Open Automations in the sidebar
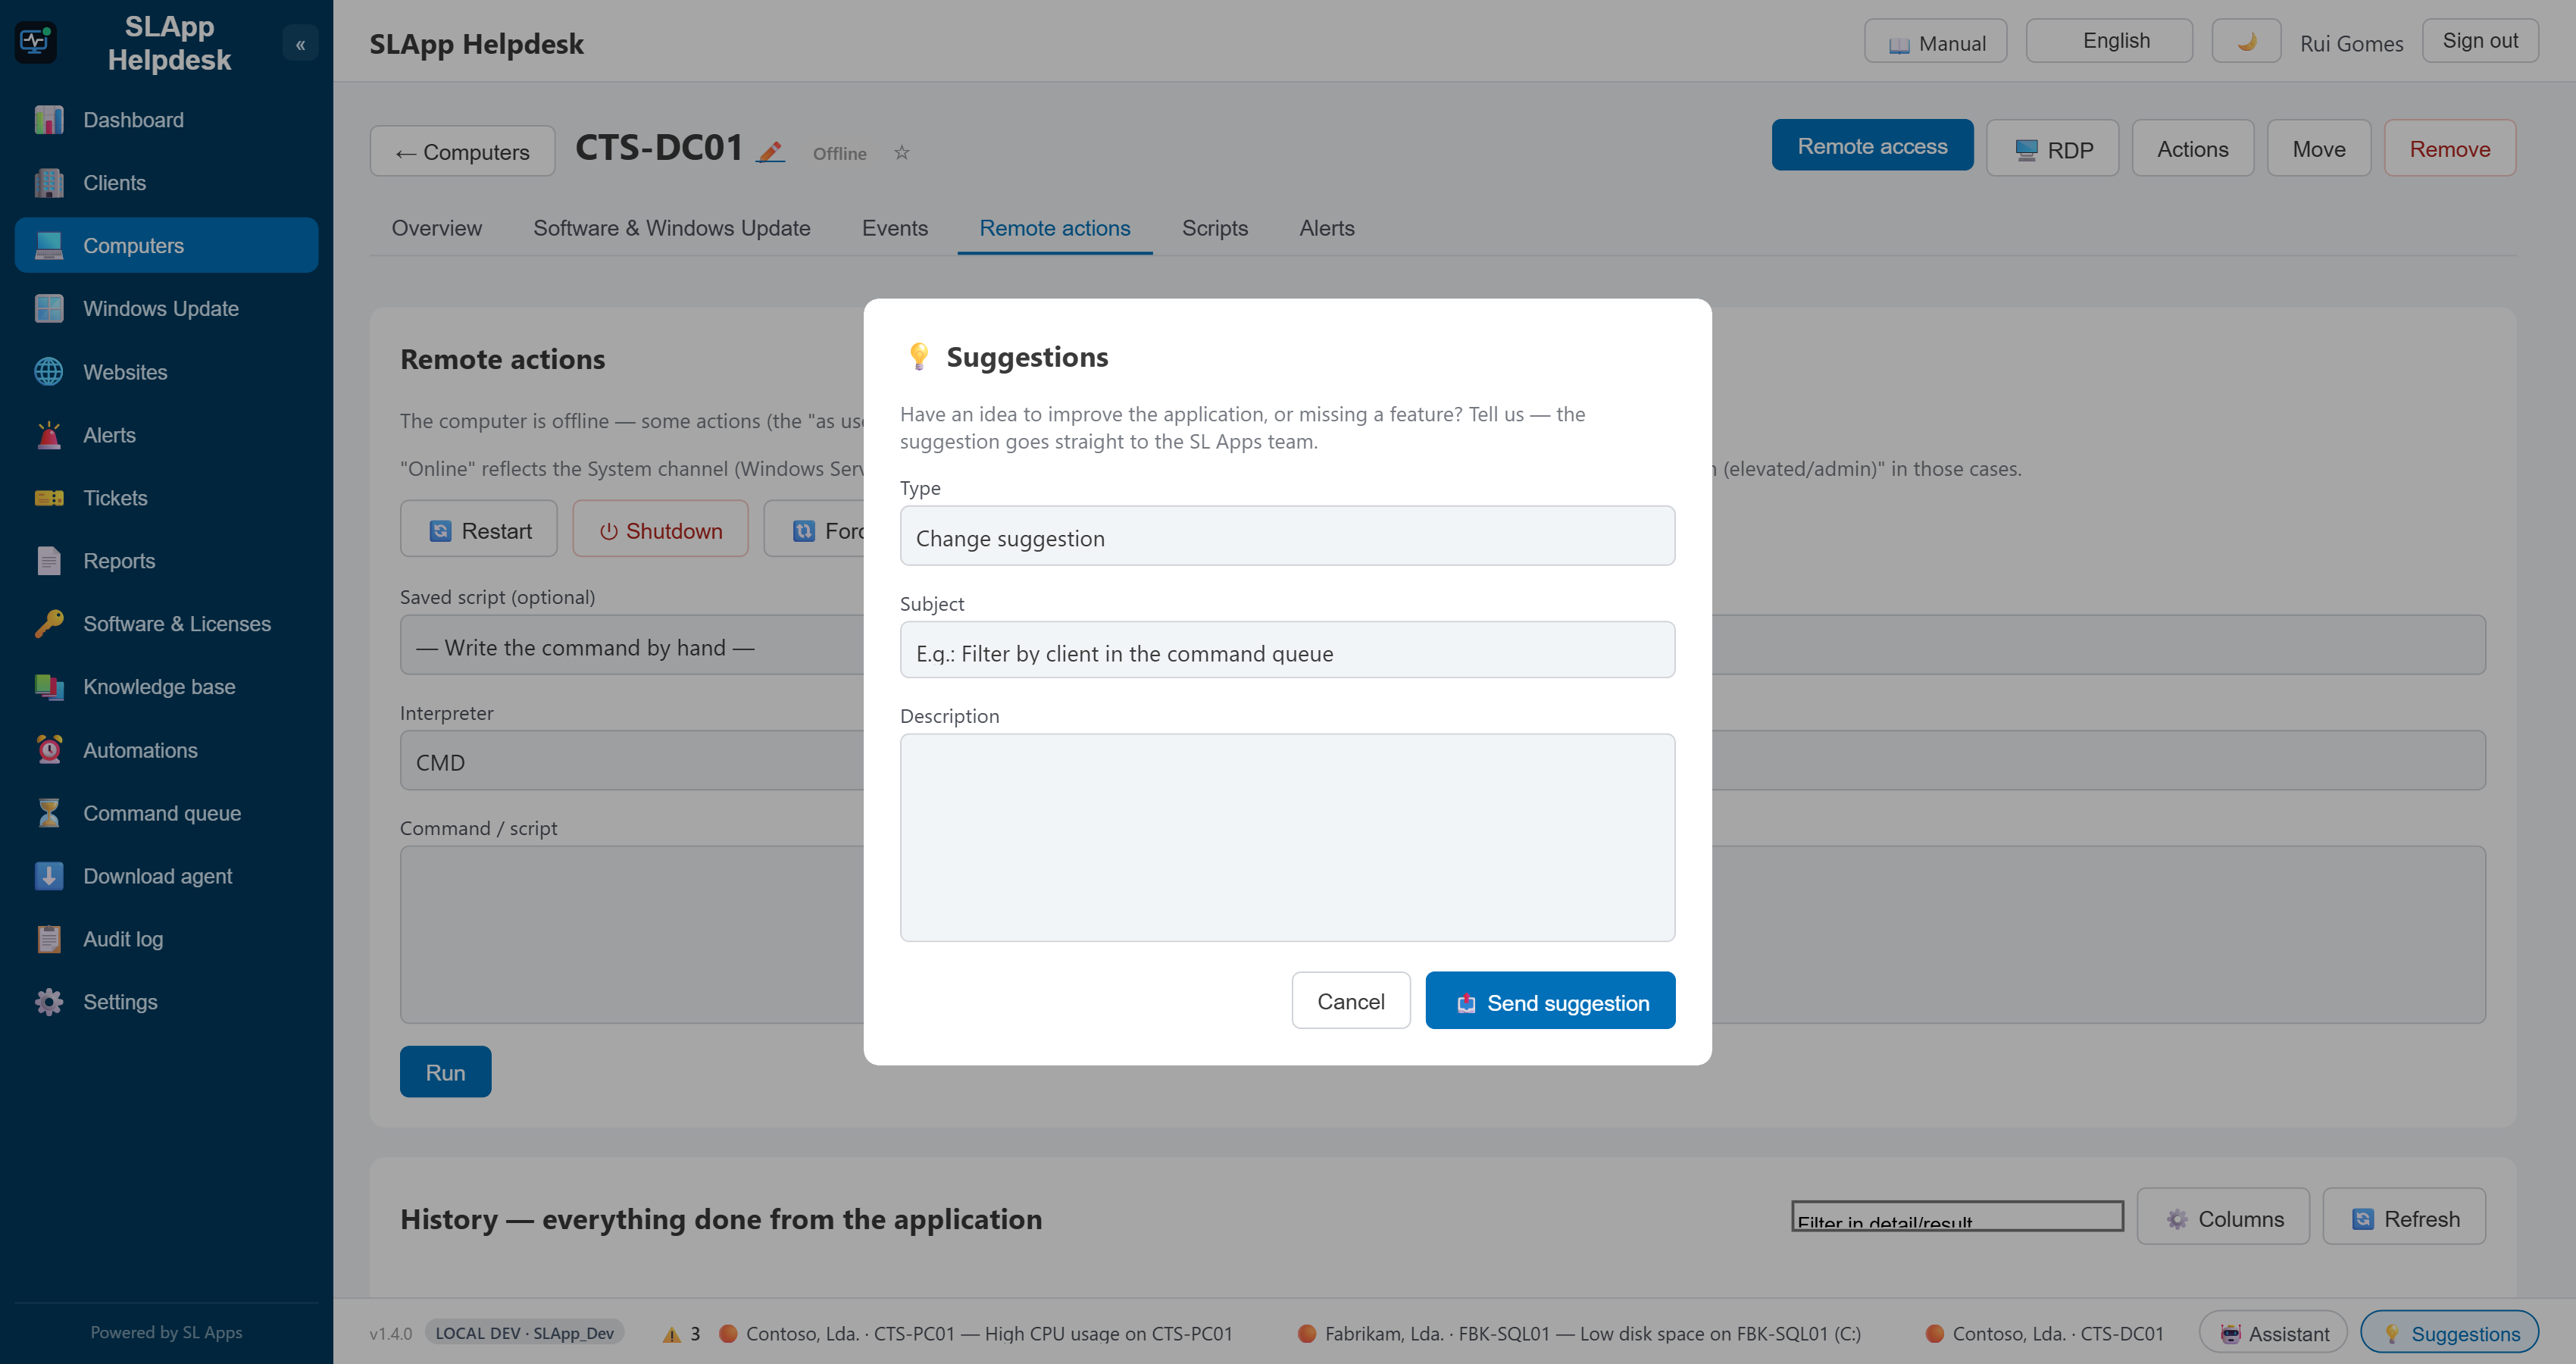The image size is (2576, 1364). point(166,750)
